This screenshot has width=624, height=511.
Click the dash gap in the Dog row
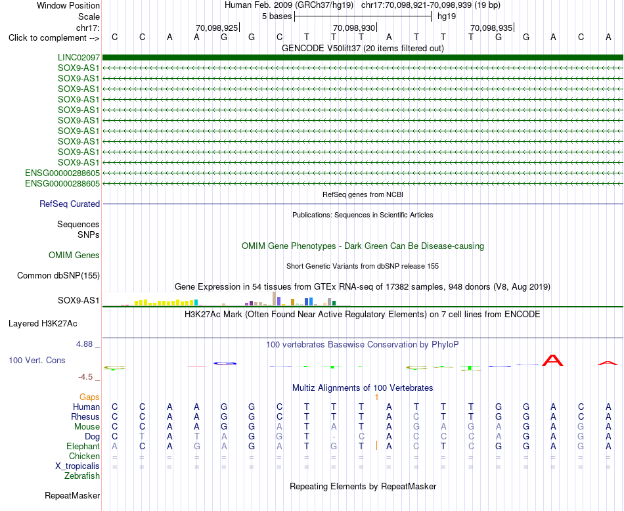(334, 437)
